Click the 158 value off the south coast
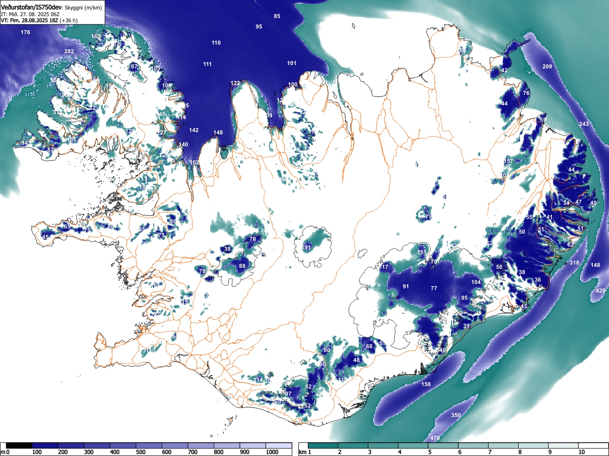Screen dimensions: 609x456 pyautogui.click(x=426, y=384)
